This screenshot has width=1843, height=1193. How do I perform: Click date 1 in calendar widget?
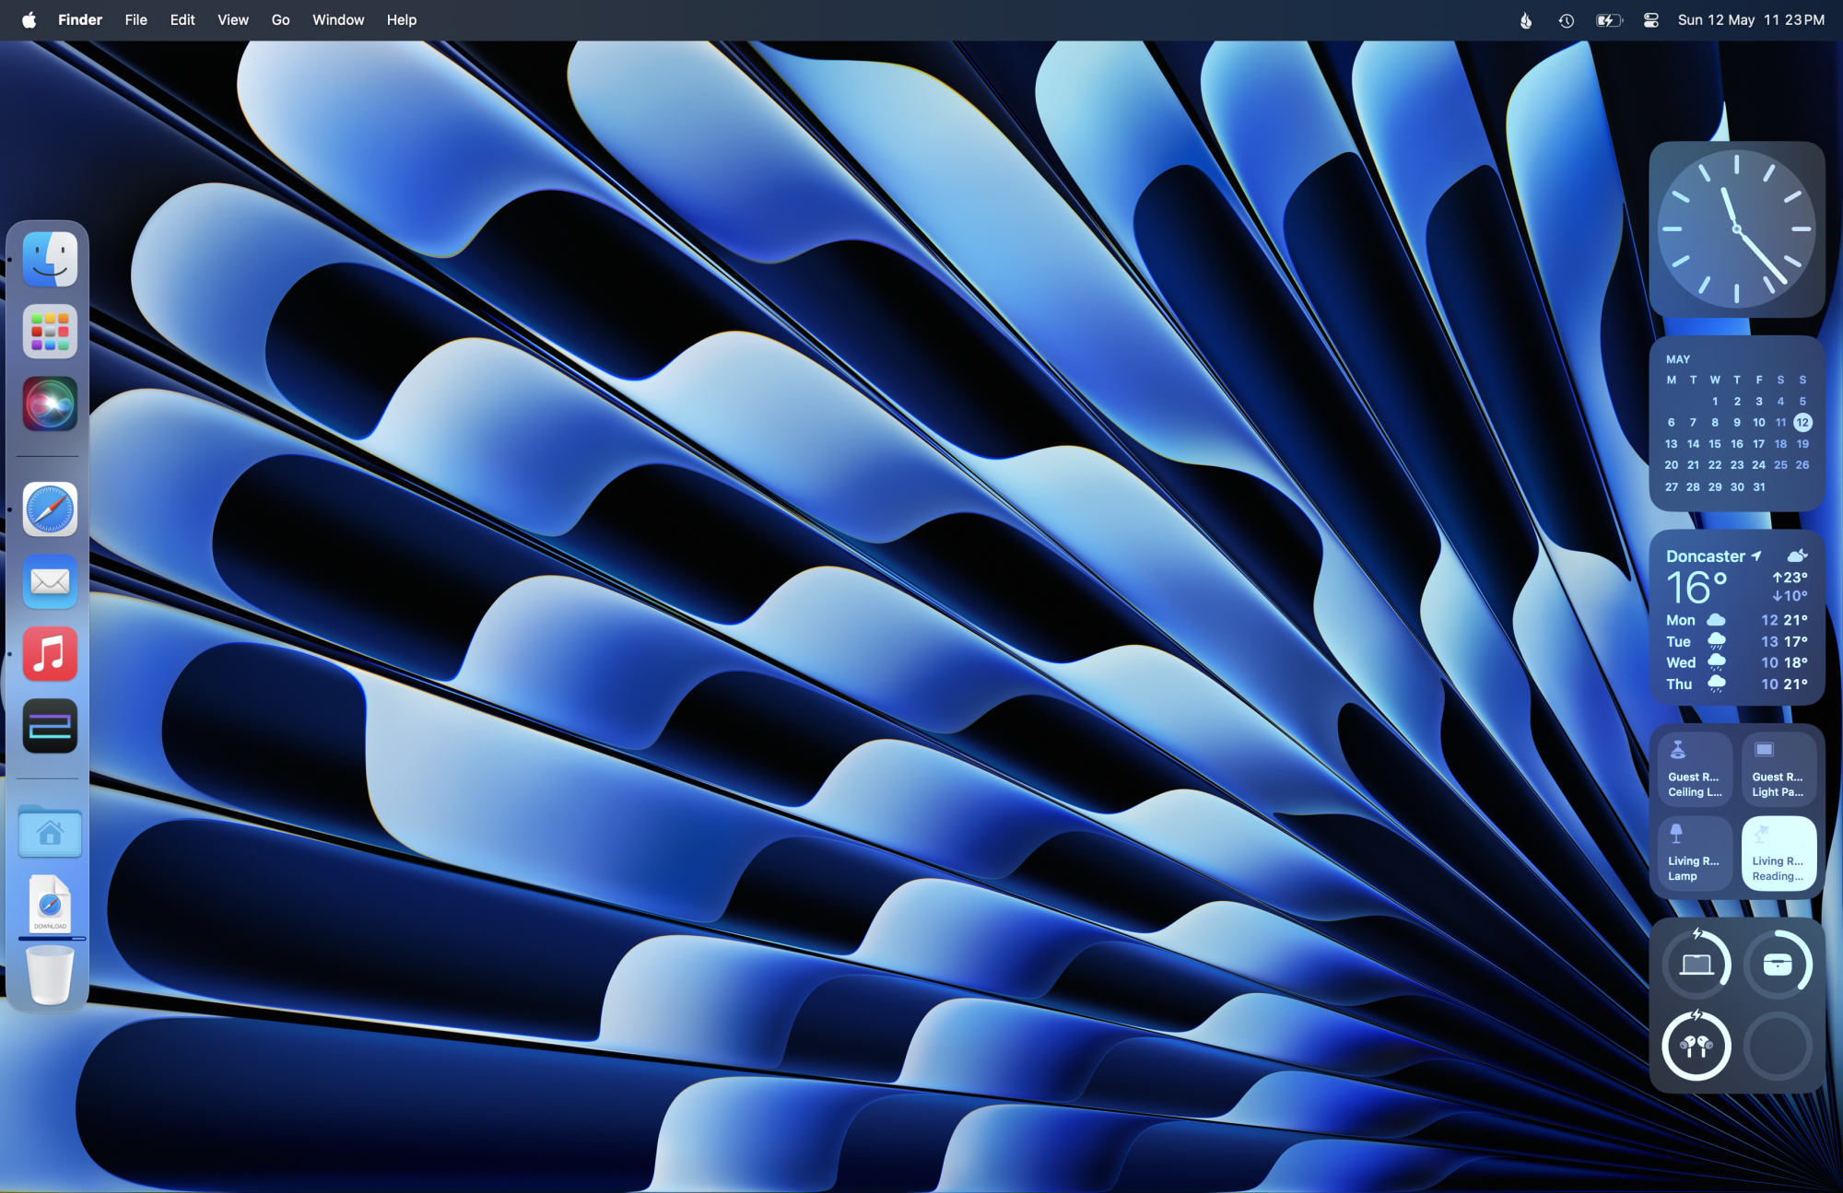click(x=1715, y=402)
